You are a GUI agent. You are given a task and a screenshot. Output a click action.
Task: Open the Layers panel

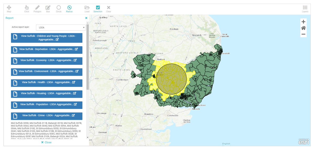pyautogui.click(x=305, y=9)
